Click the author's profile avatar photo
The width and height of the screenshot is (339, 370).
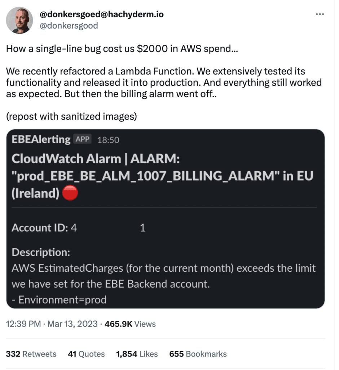(19, 20)
